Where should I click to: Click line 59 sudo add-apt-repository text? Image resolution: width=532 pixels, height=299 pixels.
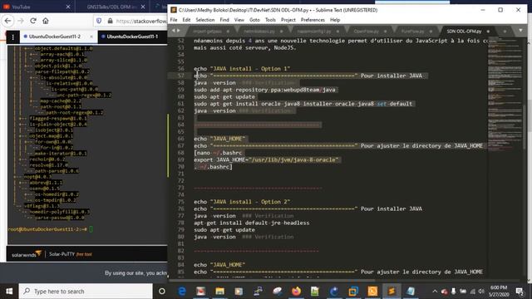[264, 90]
